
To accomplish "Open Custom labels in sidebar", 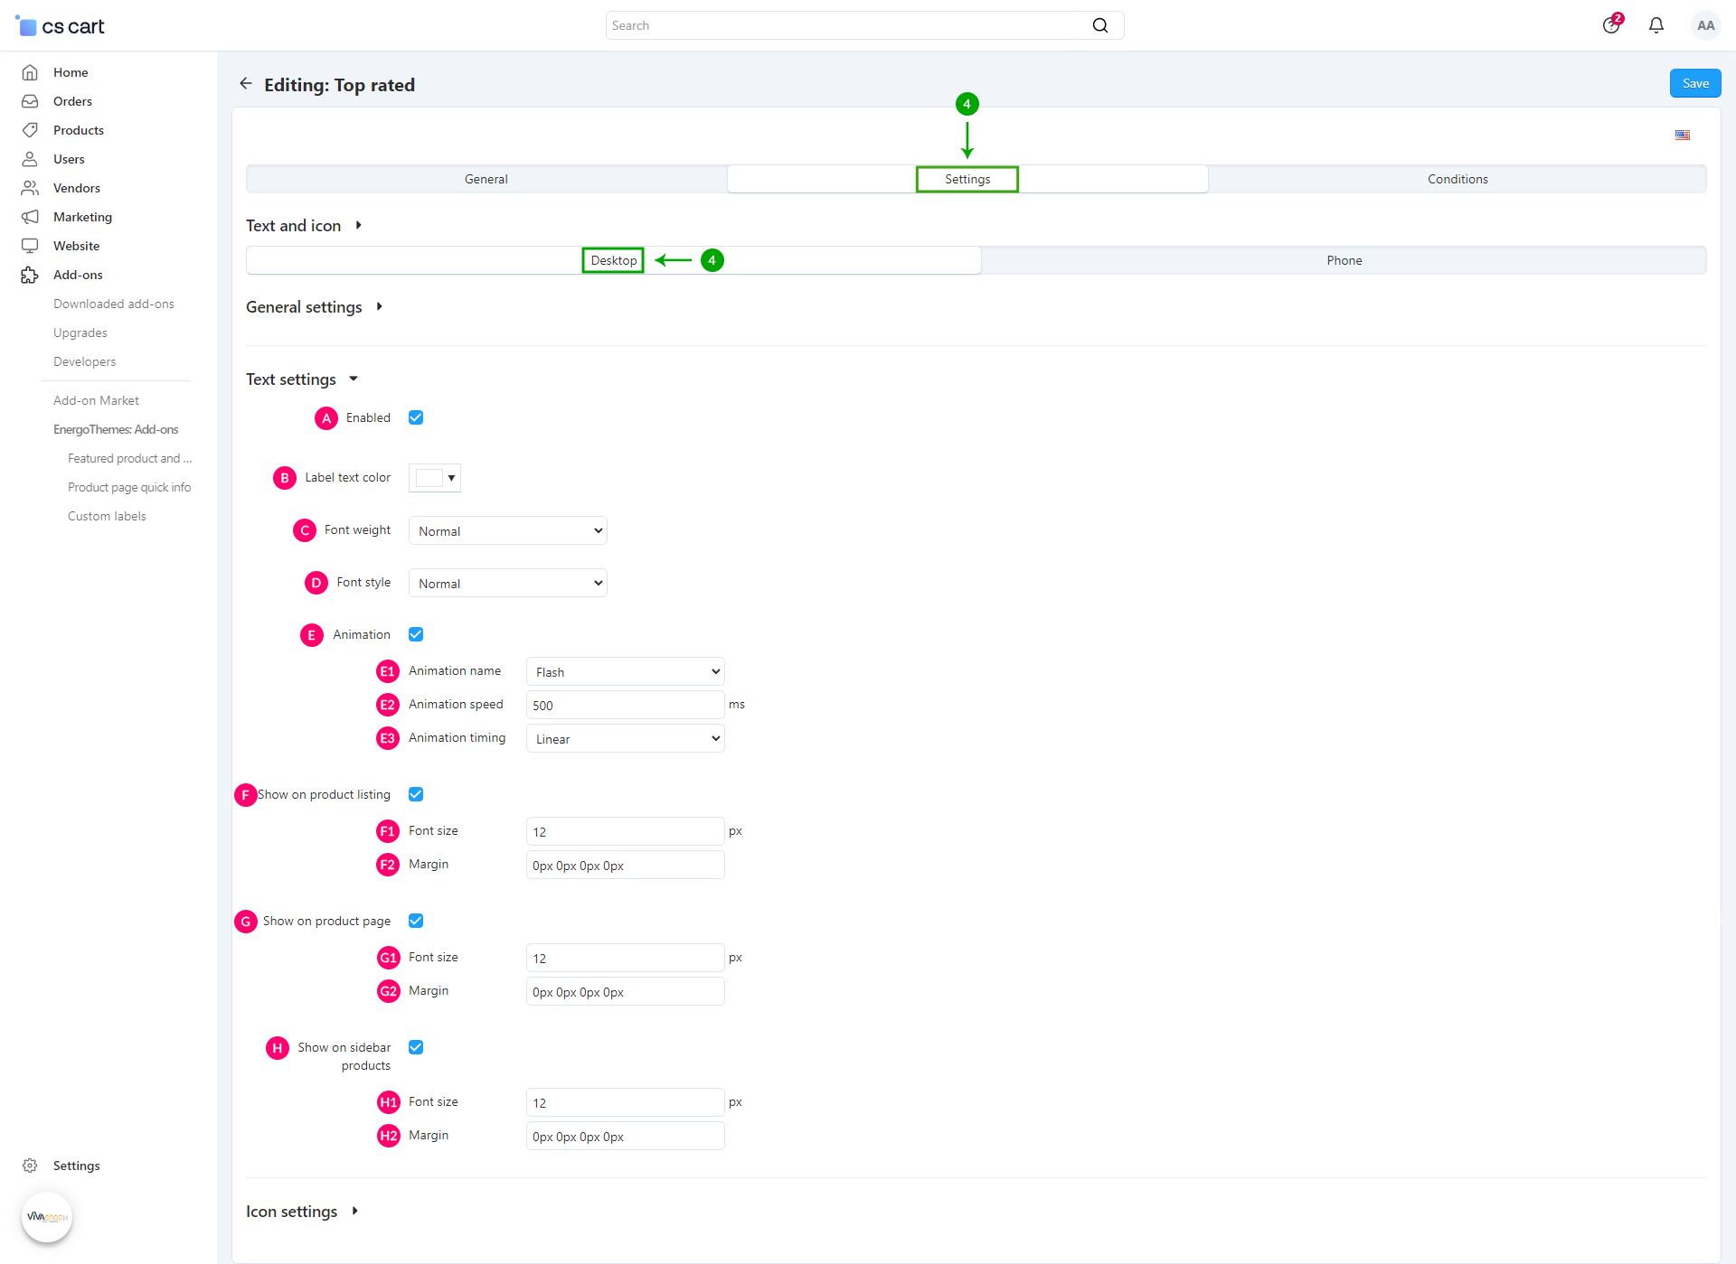I will [x=107, y=516].
